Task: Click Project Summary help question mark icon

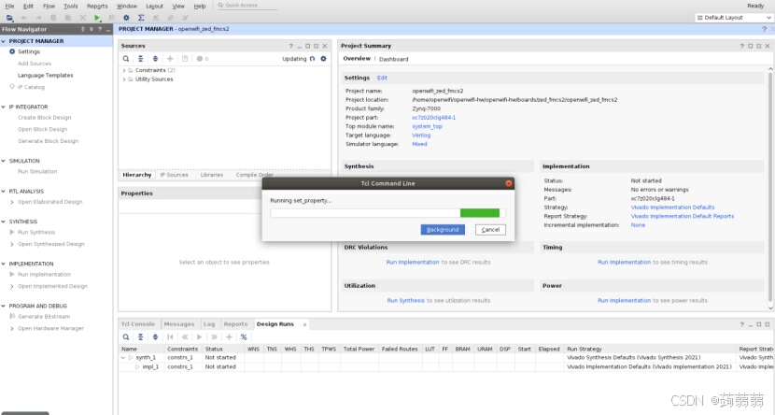Action: click(741, 46)
